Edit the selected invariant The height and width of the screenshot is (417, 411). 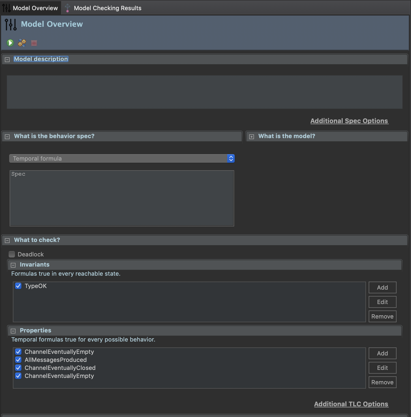click(382, 302)
